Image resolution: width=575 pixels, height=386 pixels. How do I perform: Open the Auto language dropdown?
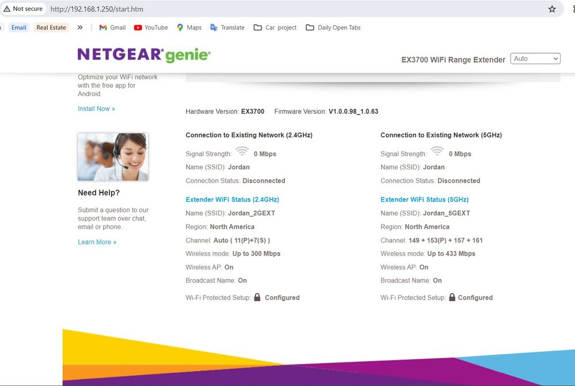(x=535, y=59)
